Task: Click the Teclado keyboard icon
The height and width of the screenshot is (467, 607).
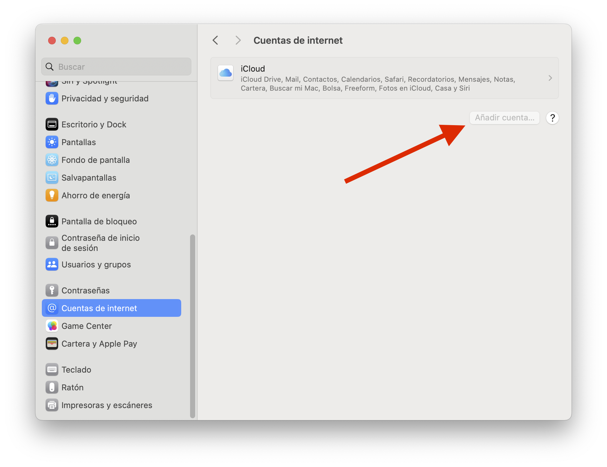Action: tap(52, 370)
